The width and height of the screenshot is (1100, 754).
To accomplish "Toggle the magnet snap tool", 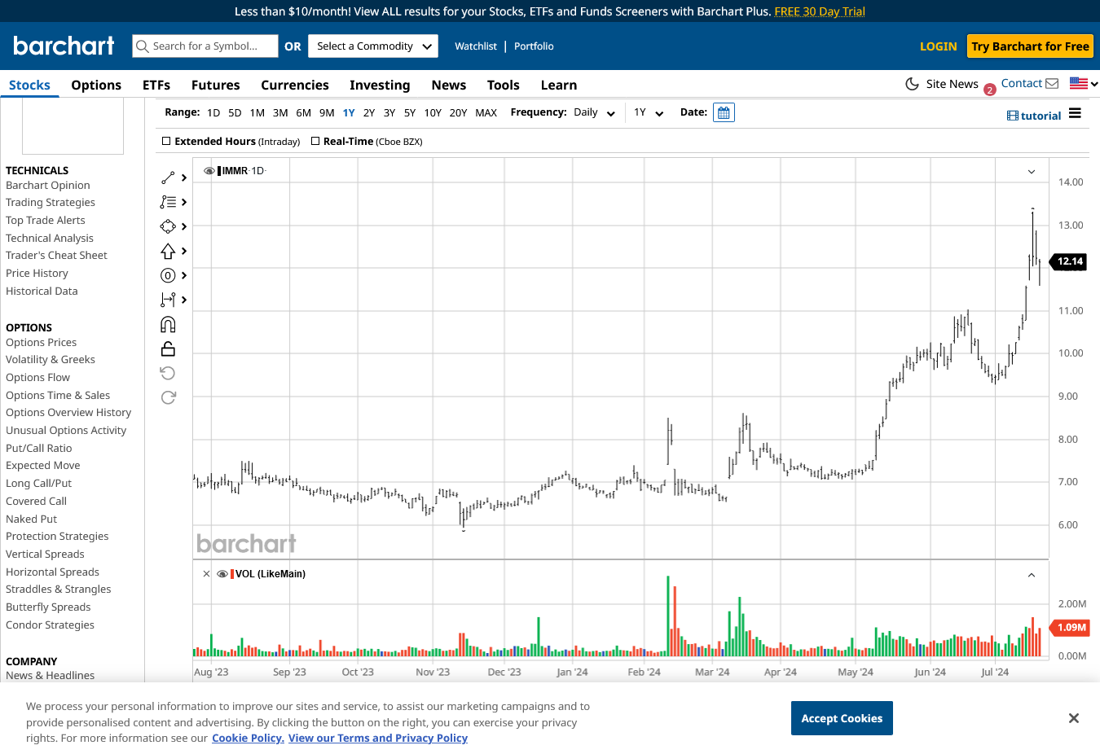I will 168,324.
